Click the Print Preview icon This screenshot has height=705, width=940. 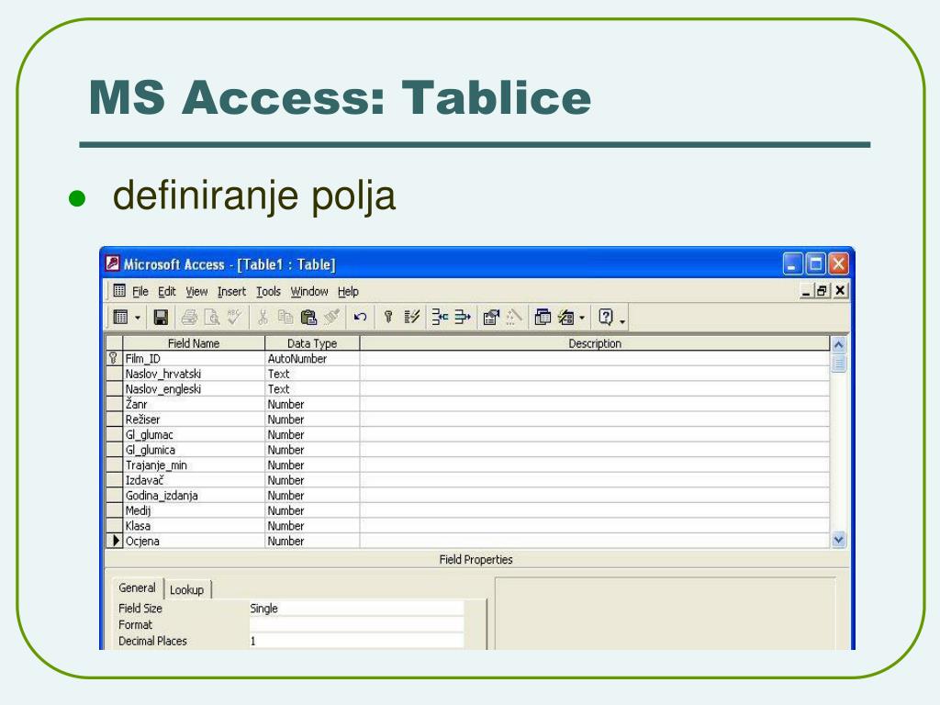pyautogui.click(x=212, y=317)
